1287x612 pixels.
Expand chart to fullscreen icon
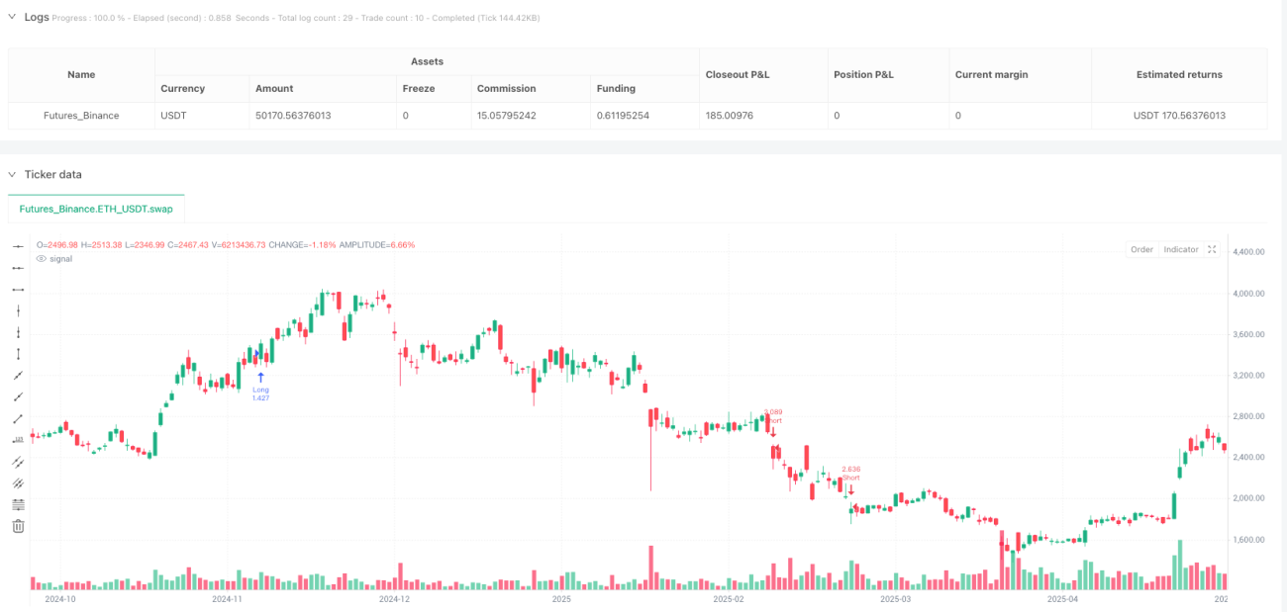(1213, 249)
